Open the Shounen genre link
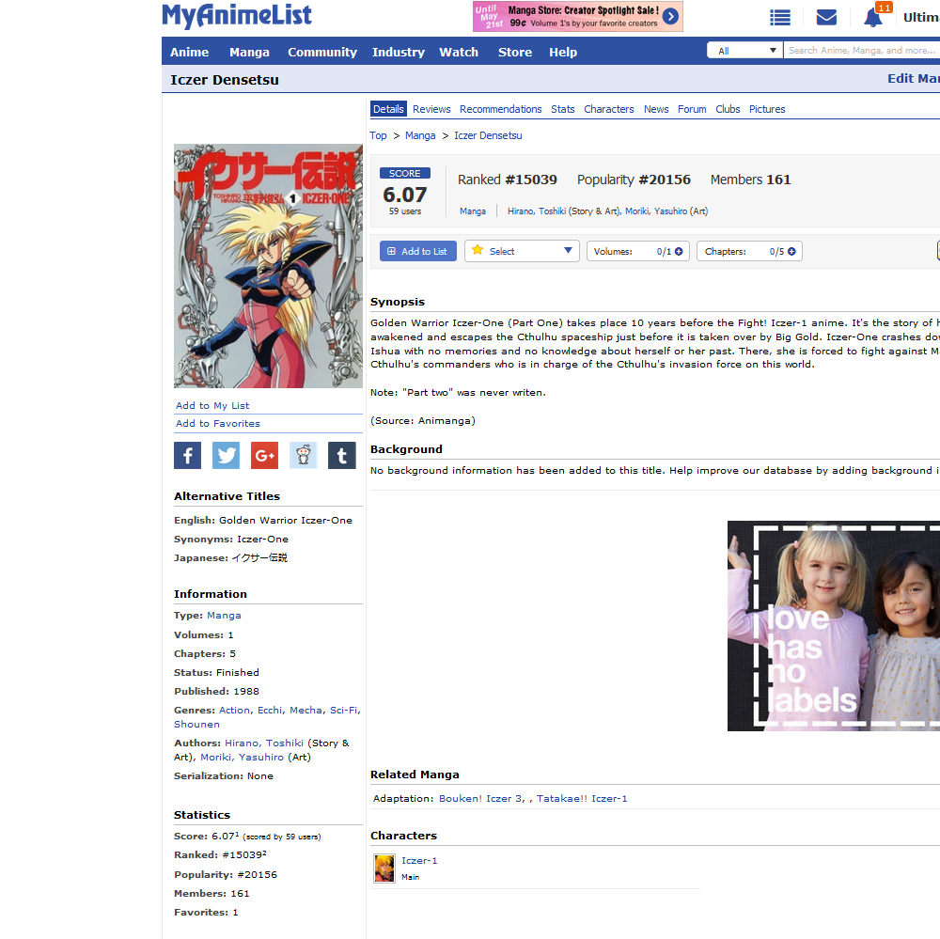 (196, 724)
